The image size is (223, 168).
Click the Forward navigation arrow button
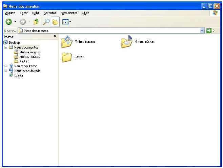tap(23, 22)
